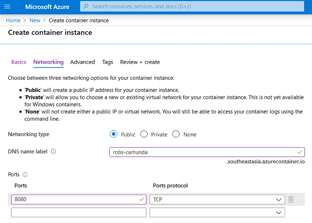Image resolution: width=312 pixels, height=223 pixels.
Task: Delete the 8080 port row with trash icon
Action: [291, 199]
